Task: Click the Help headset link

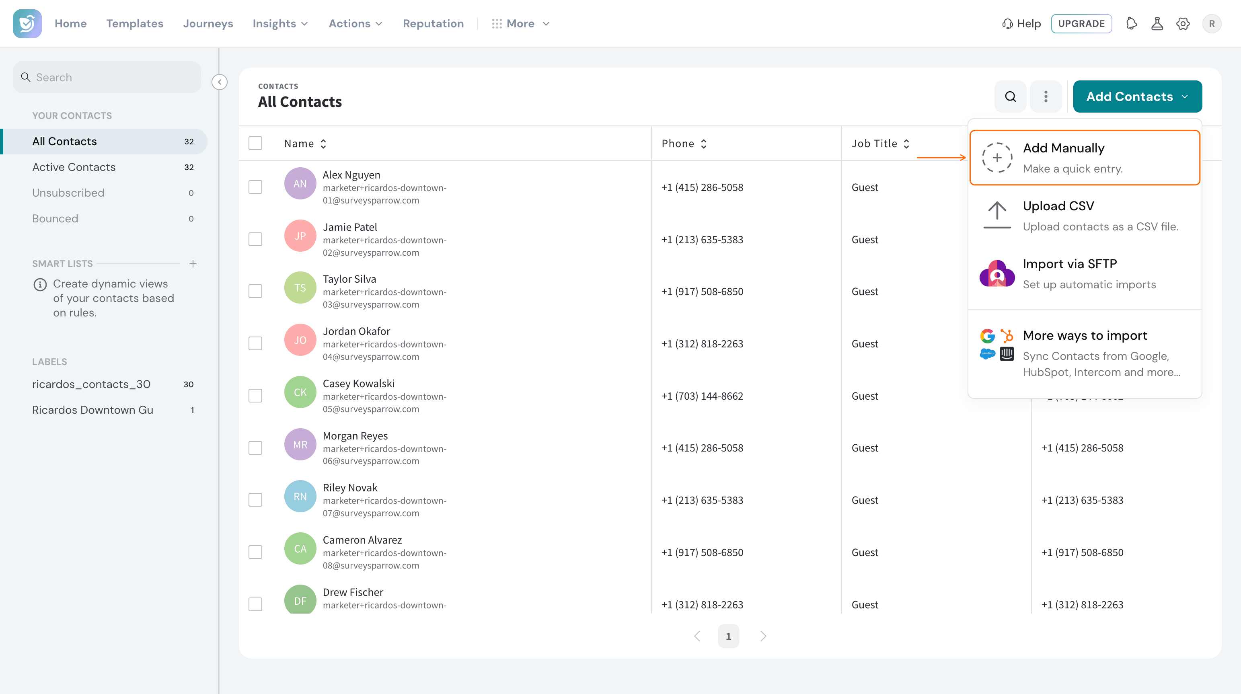Action: pos(1021,24)
